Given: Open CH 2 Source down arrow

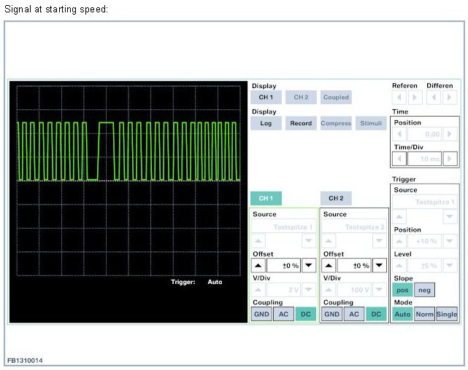Looking at the screenshot, I should tap(380, 240).
